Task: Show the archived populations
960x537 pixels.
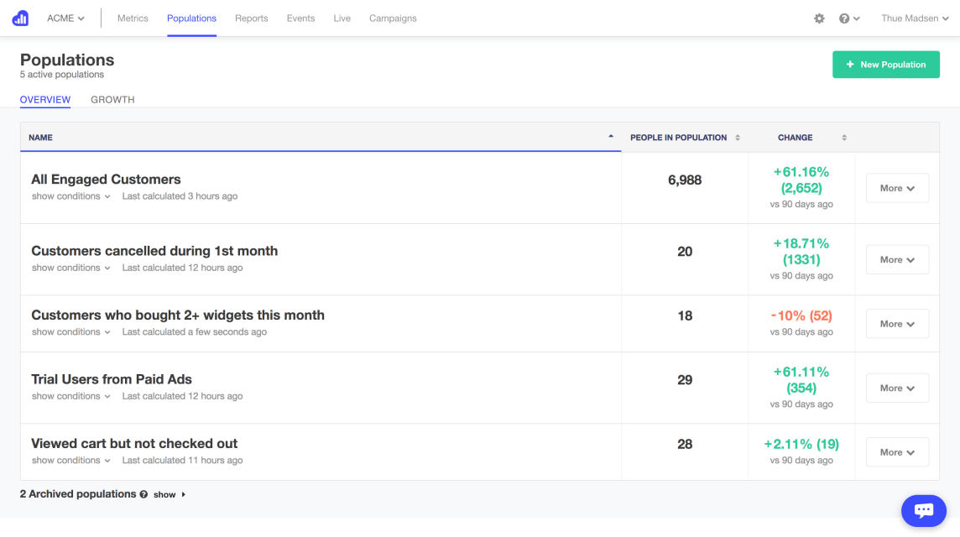Action: pyautogui.click(x=164, y=494)
